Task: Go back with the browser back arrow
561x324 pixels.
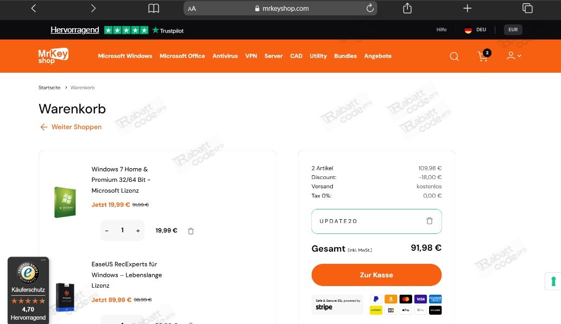Action: point(34,8)
